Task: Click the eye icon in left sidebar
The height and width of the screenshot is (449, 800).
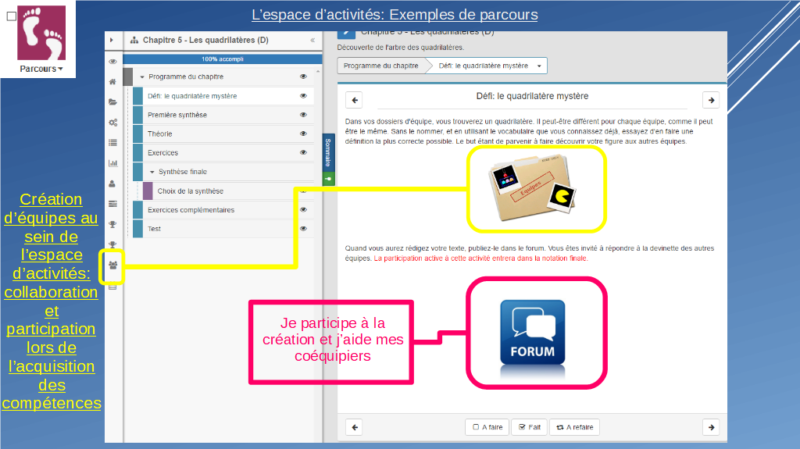Action: (112, 61)
